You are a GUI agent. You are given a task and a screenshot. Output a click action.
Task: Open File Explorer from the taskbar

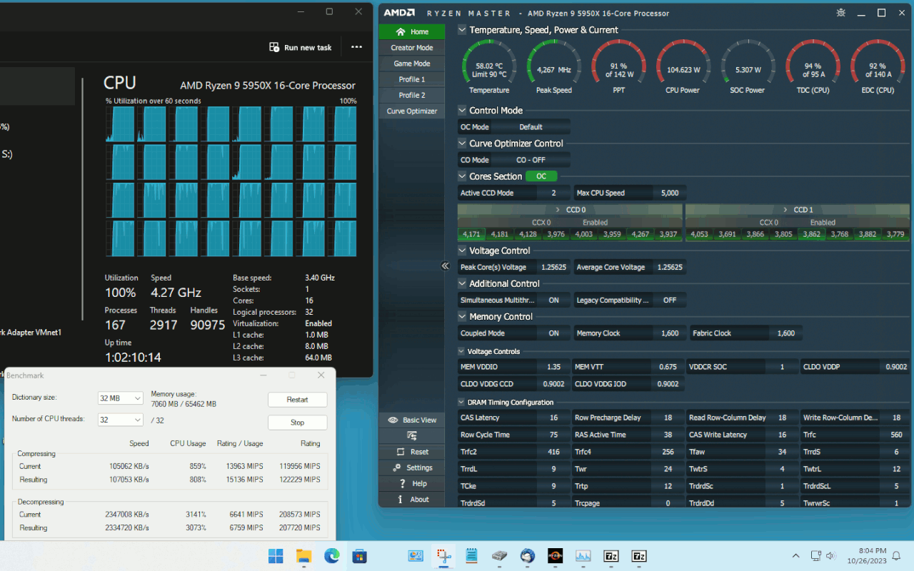[303, 556]
